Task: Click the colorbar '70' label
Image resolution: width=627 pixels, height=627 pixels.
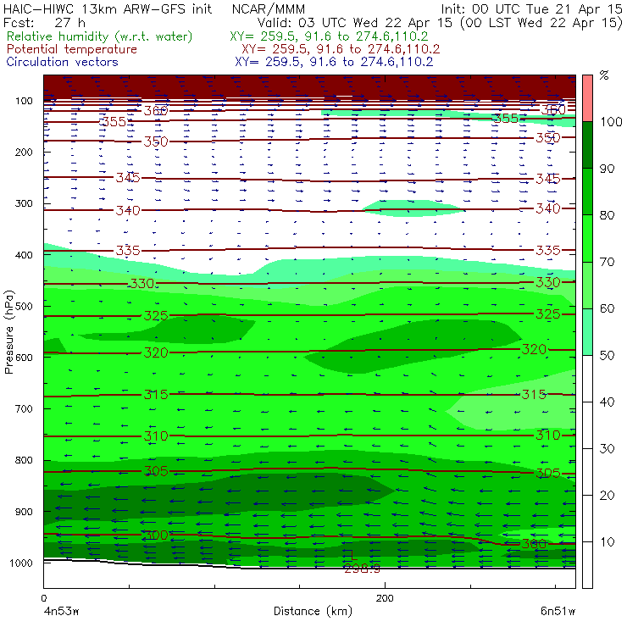Action: coord(607,262)
